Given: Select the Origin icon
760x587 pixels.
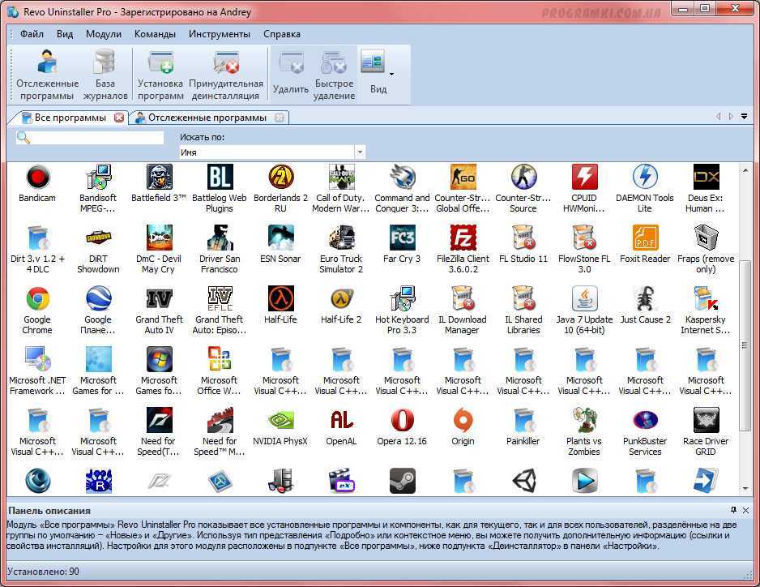Looking at the screenshot, I should point(463,420).
